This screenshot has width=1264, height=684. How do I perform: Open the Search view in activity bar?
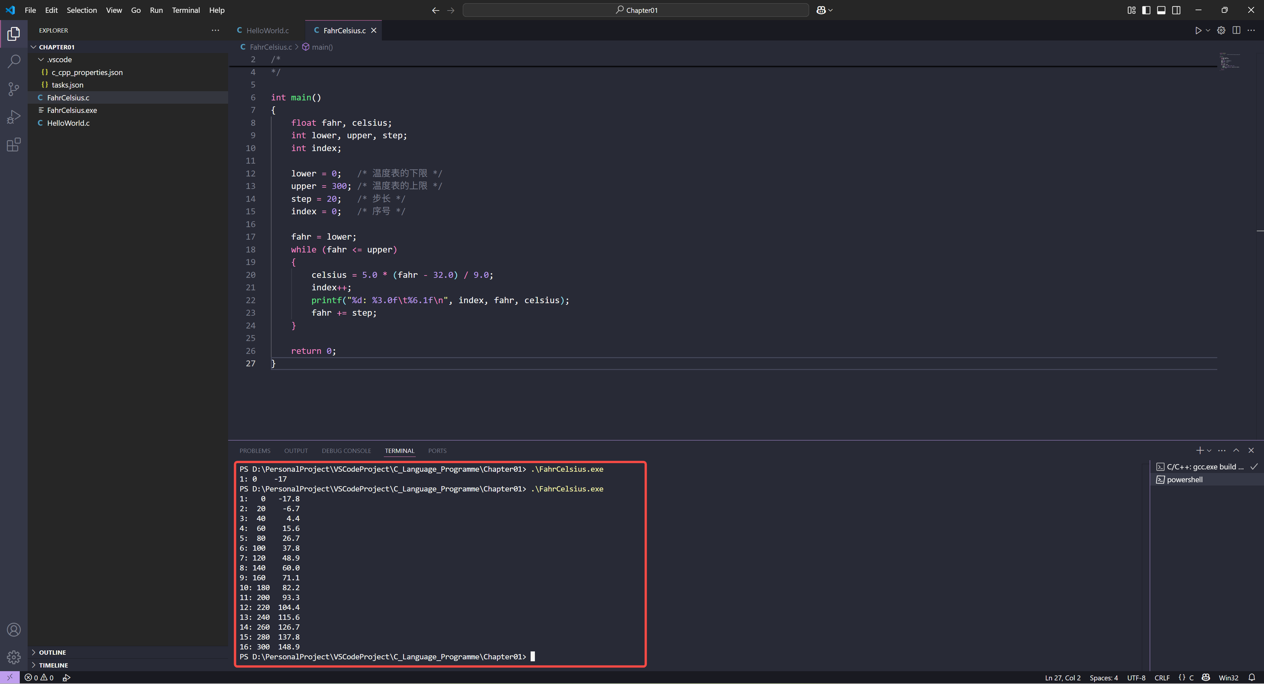click(14, 61)
